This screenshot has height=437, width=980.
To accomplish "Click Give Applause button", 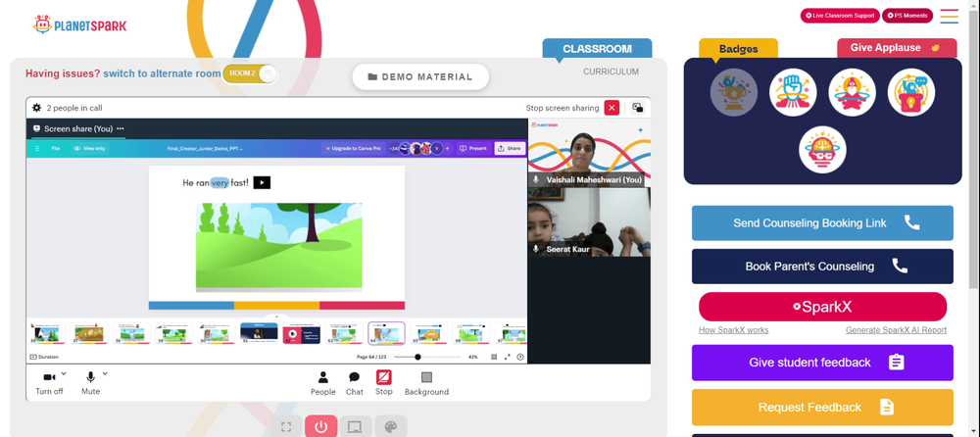I will (x=897, y=48).
